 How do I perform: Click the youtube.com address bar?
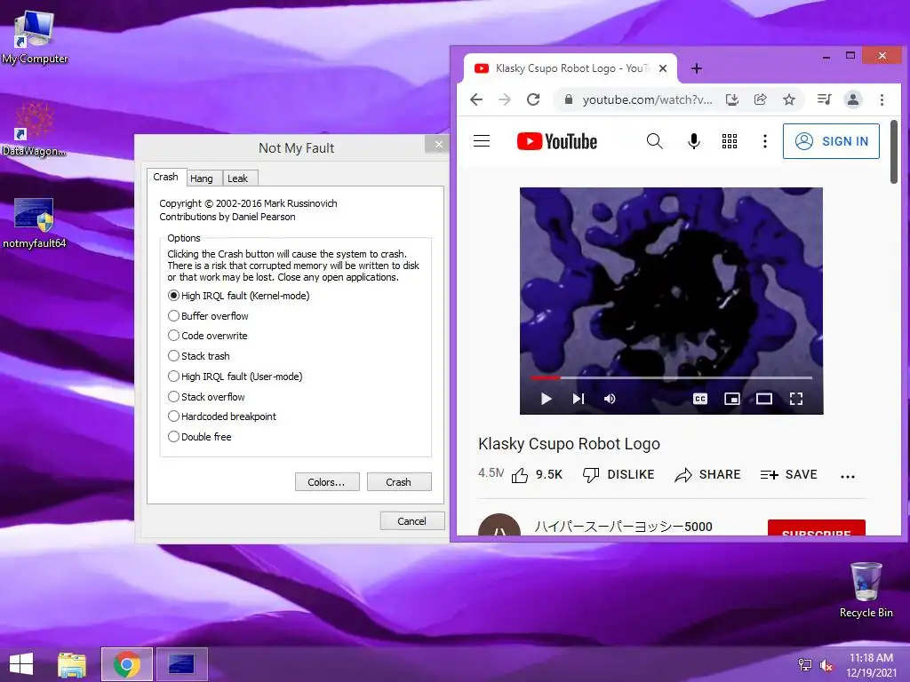pos(647,99)
